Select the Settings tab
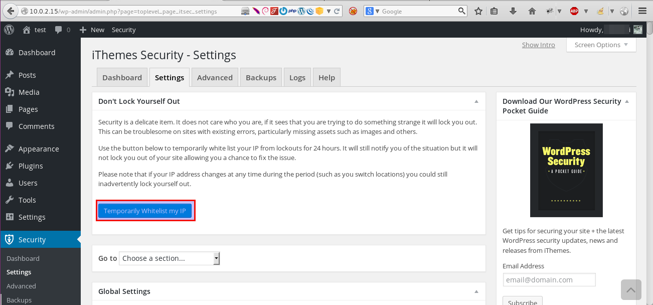This screenshot has height=305, width=653. pos(170,78)
